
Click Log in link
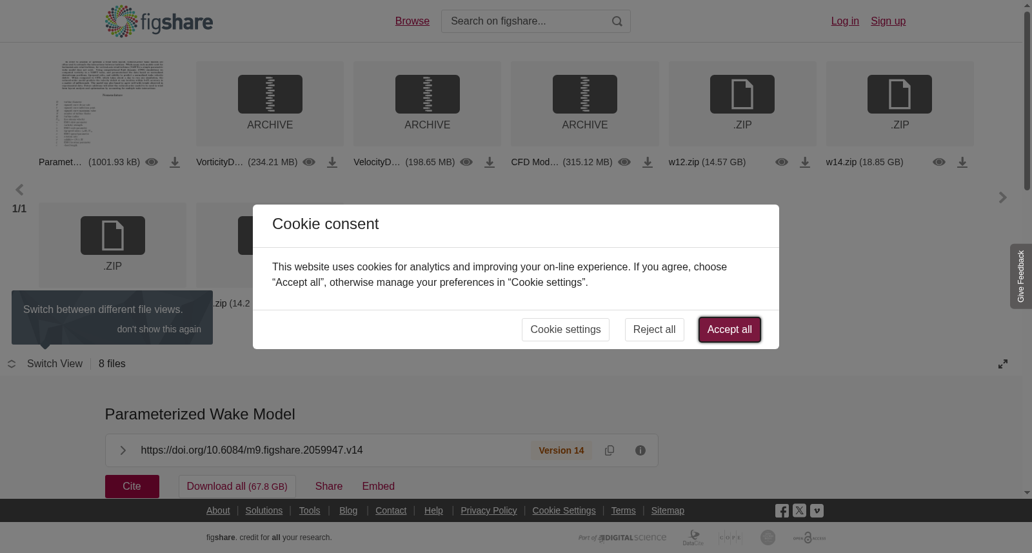pos(845,21)
